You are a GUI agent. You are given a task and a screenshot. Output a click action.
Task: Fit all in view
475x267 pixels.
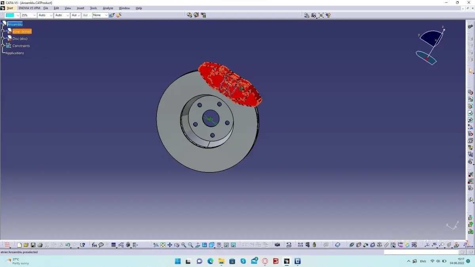tap(163, 245)
